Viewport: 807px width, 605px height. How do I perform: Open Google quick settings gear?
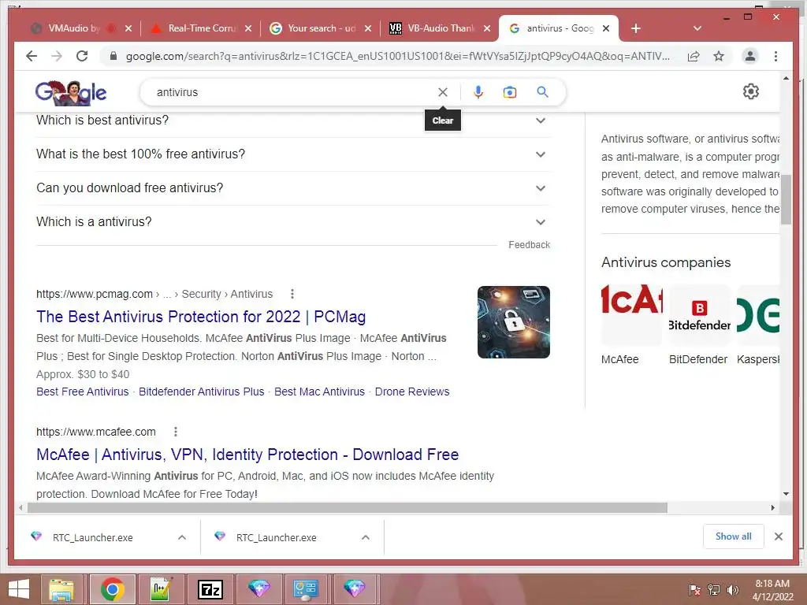pos(751,91)
